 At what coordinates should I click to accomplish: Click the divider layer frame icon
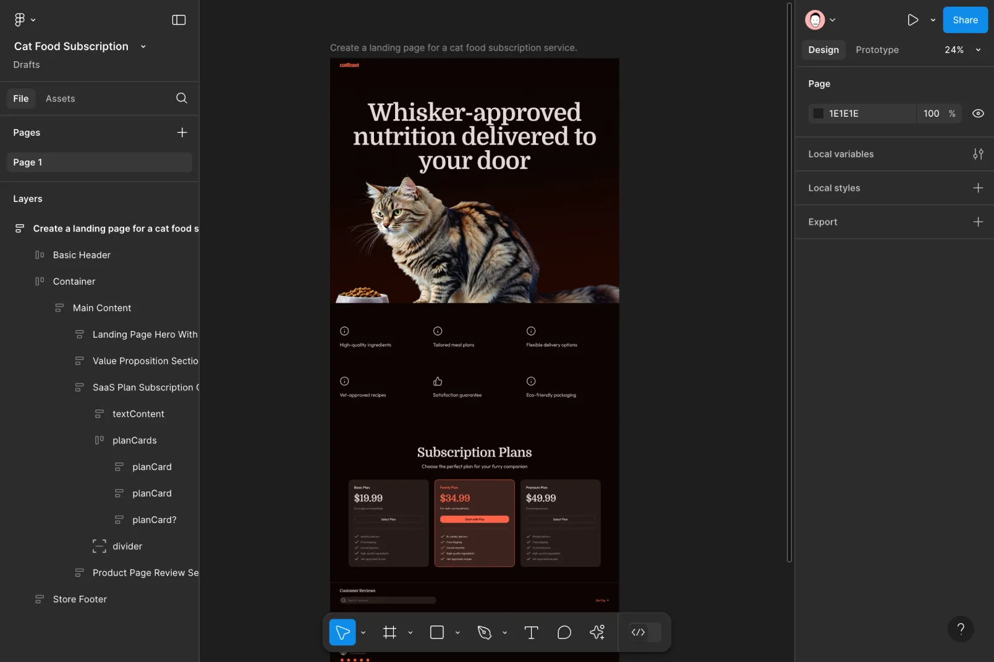[99, 547]
